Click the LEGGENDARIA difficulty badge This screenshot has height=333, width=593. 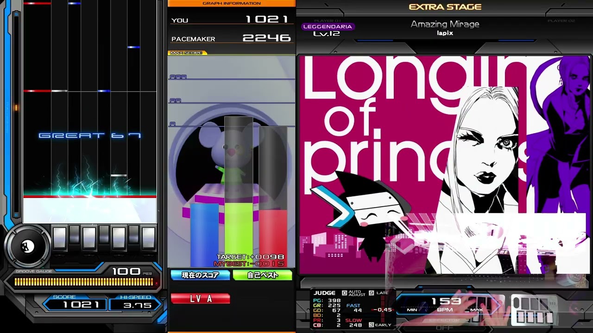click(328, 26)
